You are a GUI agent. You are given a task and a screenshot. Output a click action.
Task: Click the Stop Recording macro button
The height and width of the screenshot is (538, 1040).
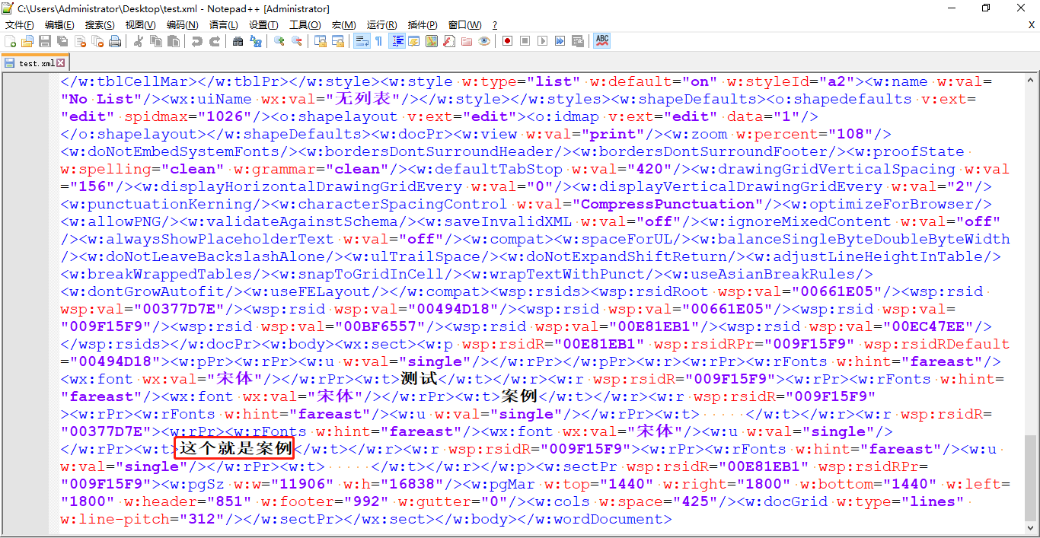click(x=525, y=41)
